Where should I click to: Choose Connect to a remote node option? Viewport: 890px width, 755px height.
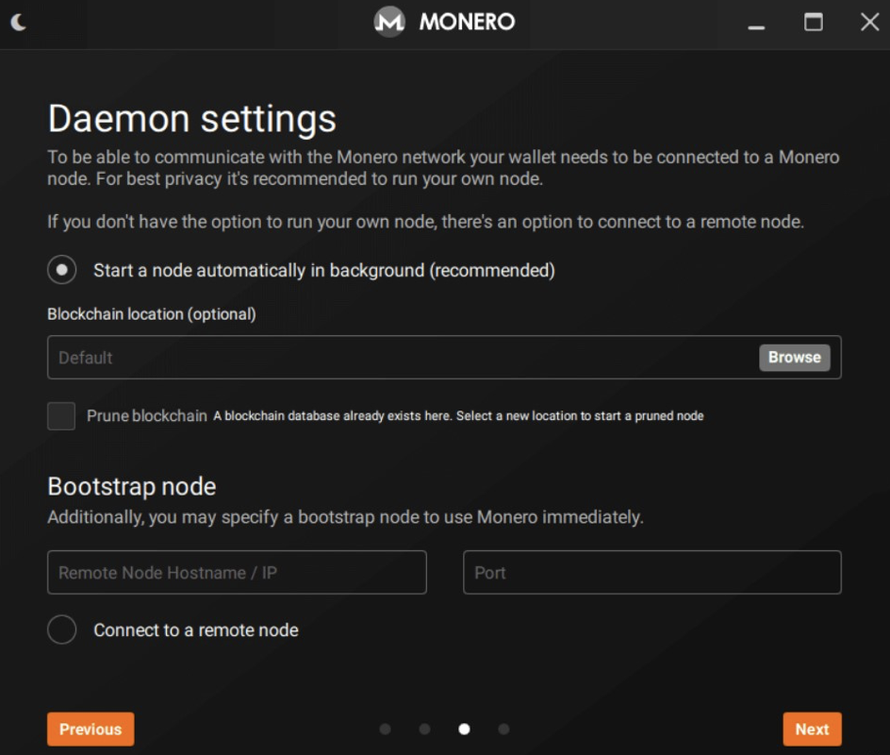61,629
